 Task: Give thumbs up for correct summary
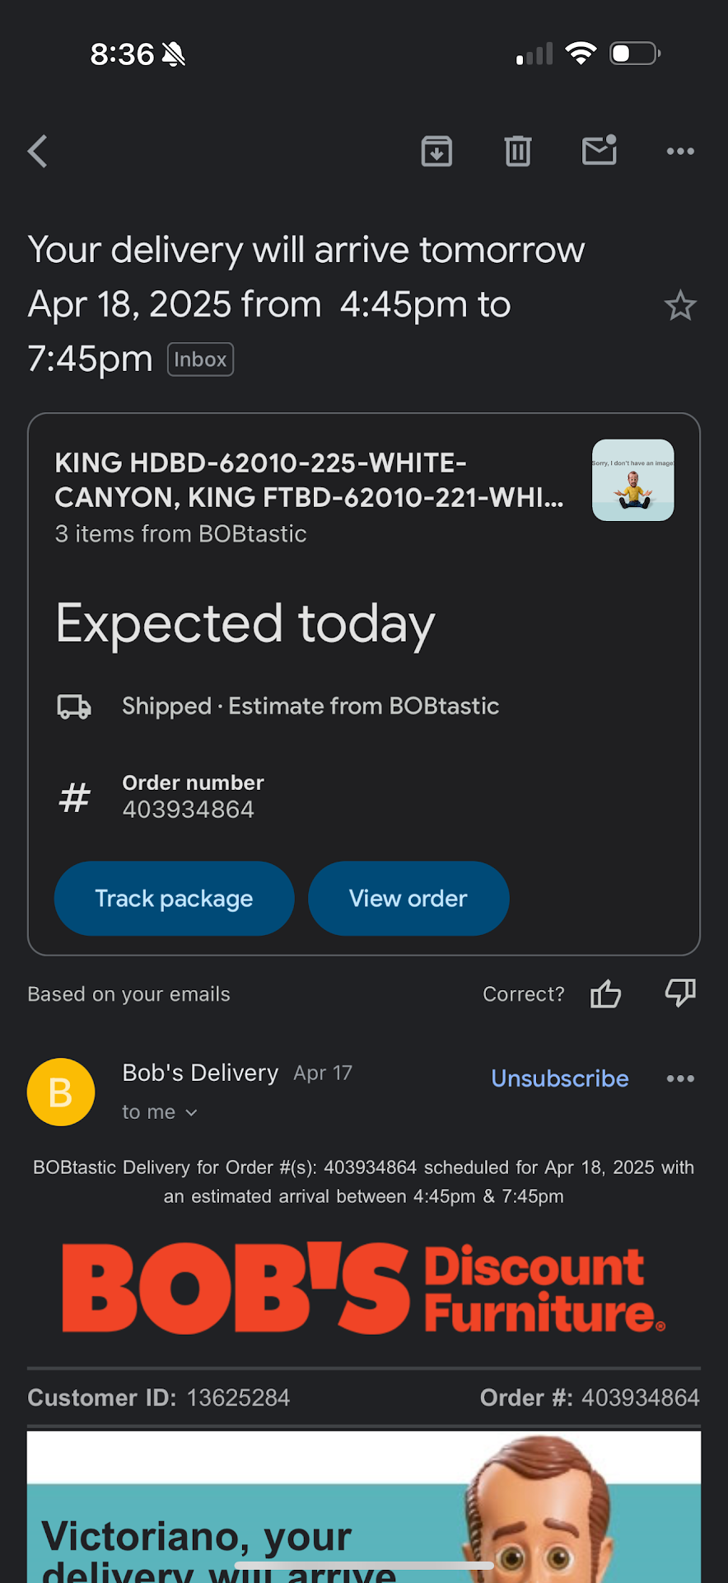pos(605,994)
